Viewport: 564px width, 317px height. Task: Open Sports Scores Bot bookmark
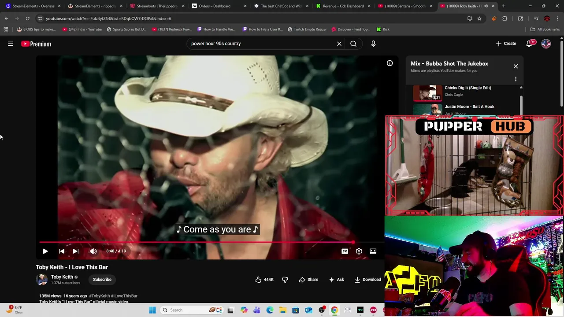tap(126, 29)
